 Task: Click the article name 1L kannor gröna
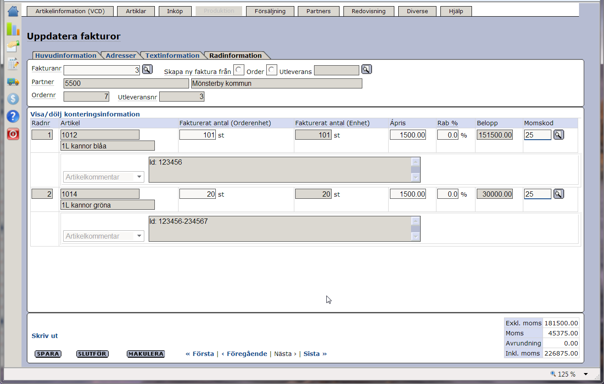click(x=107, y=205)
